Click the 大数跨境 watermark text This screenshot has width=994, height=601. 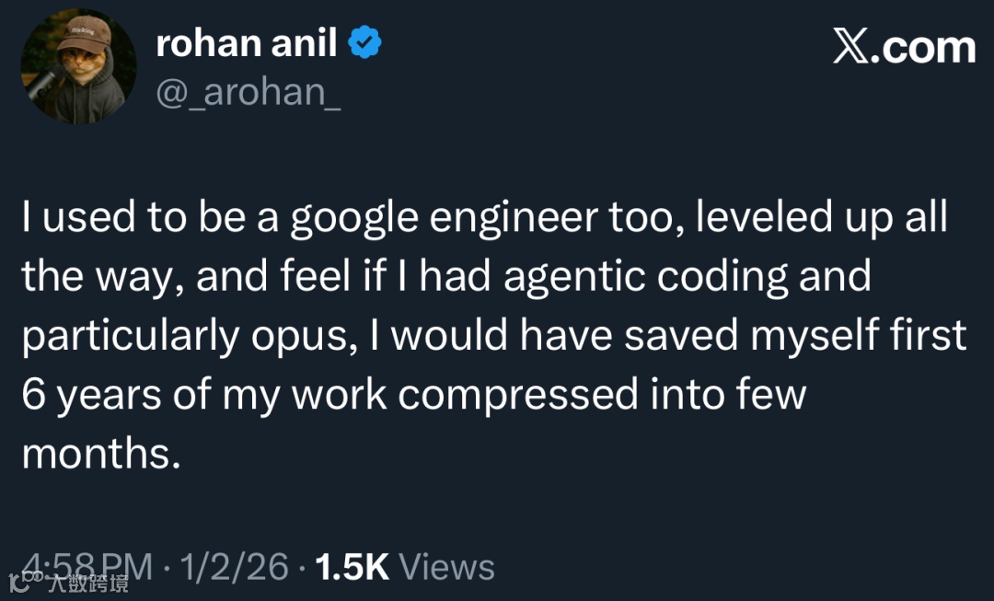coord(89,583)
